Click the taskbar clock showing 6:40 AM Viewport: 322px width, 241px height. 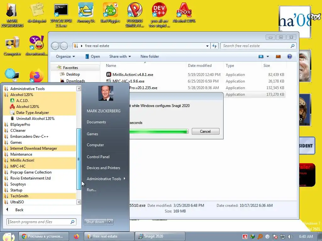(306, 237)
